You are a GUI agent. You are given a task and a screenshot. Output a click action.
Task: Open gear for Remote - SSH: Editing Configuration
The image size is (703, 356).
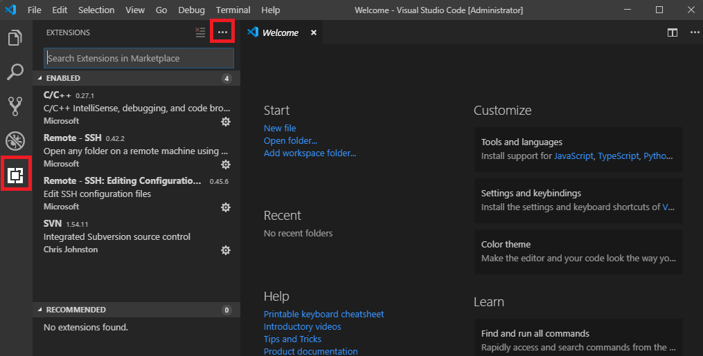(x=226, y=207)
